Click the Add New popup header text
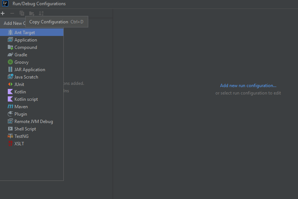This screenshot has width=298, height=199. pos(14,23)
